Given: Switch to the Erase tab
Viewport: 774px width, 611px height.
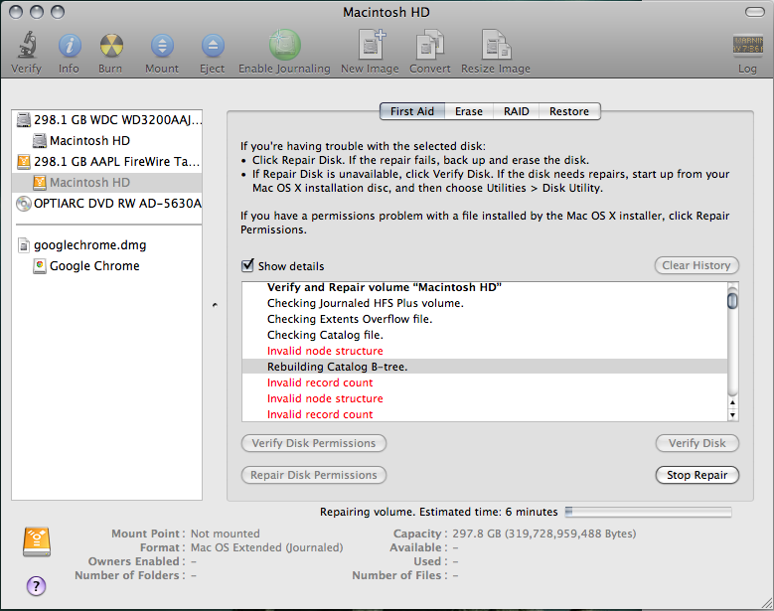Looking at the screenshot, I should (468, 111).
